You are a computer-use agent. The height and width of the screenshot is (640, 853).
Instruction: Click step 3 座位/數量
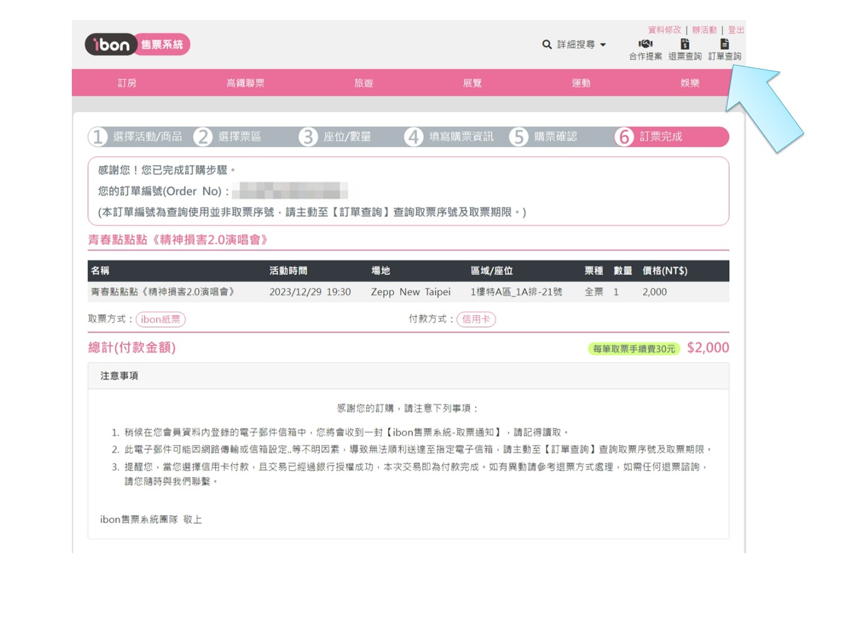click(336, 136)
